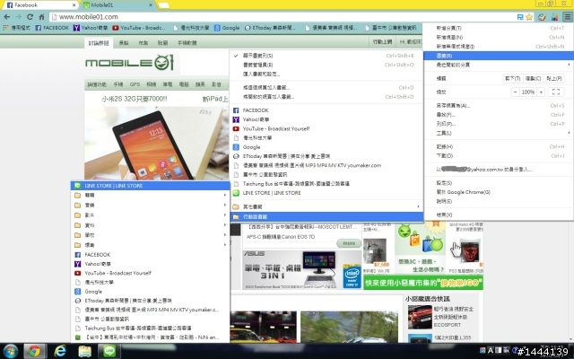This screenshot has width=574, height=359.
Task: Click the browser forward arrow
Action: tap(18, 17)
